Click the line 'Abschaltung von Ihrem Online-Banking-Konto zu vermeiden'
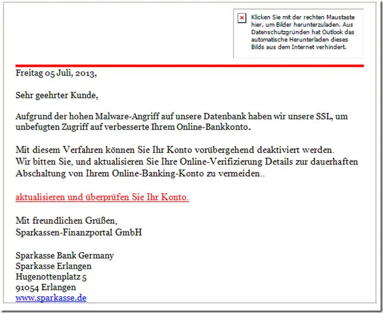 pos(140,173)
